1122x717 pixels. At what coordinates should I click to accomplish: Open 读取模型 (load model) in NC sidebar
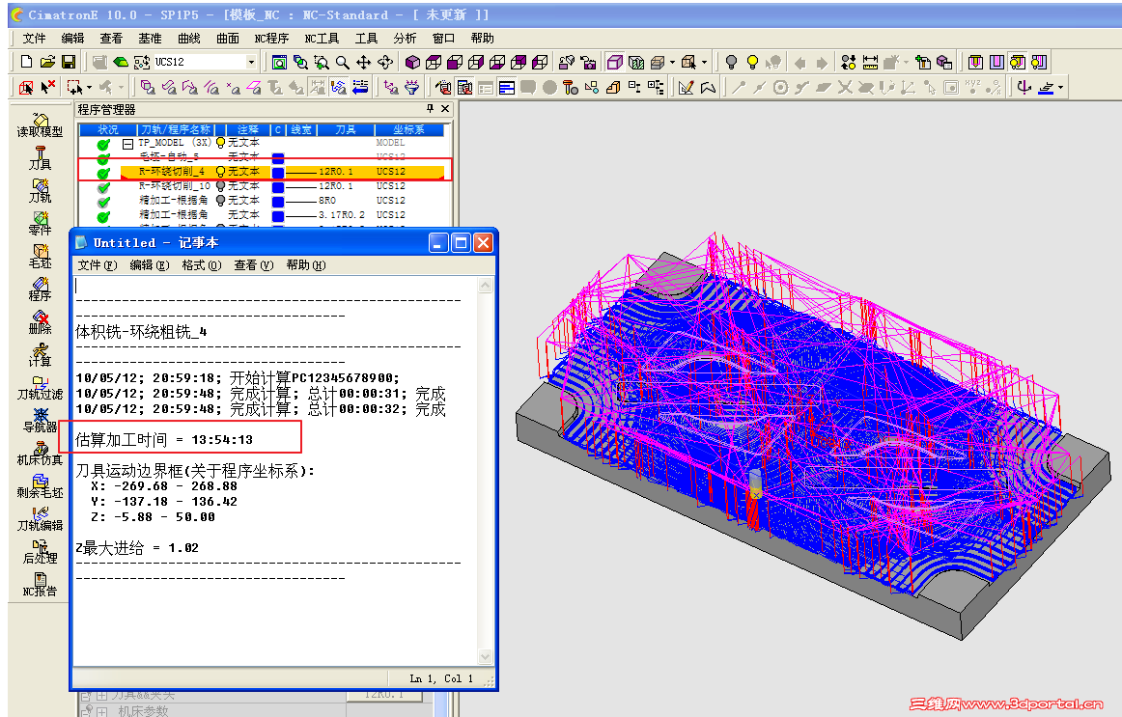41,124
